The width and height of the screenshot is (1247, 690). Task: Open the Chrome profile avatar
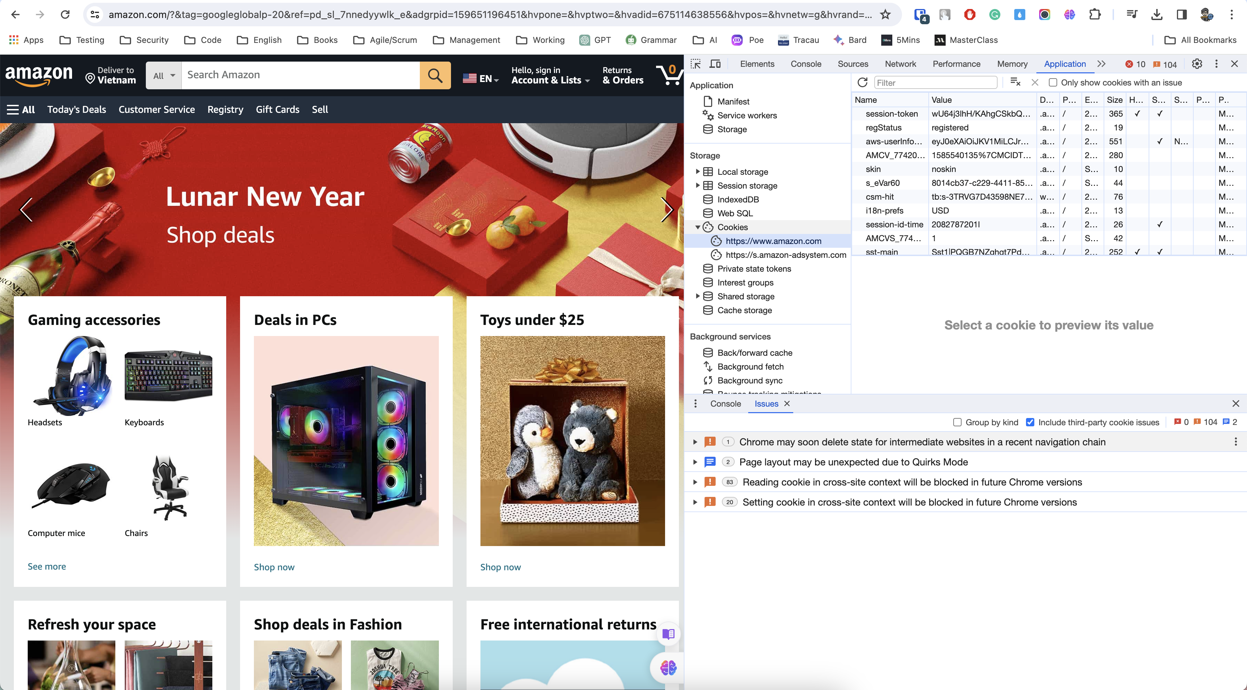point(1207,15)
